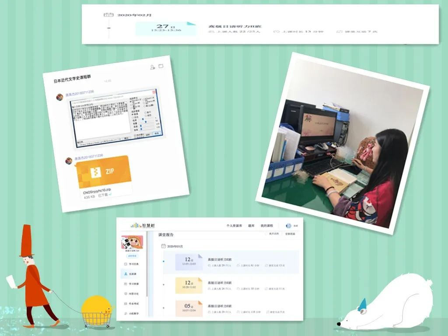
Task: Click the calendar icon beside 2020年03月
Action: 163,247
